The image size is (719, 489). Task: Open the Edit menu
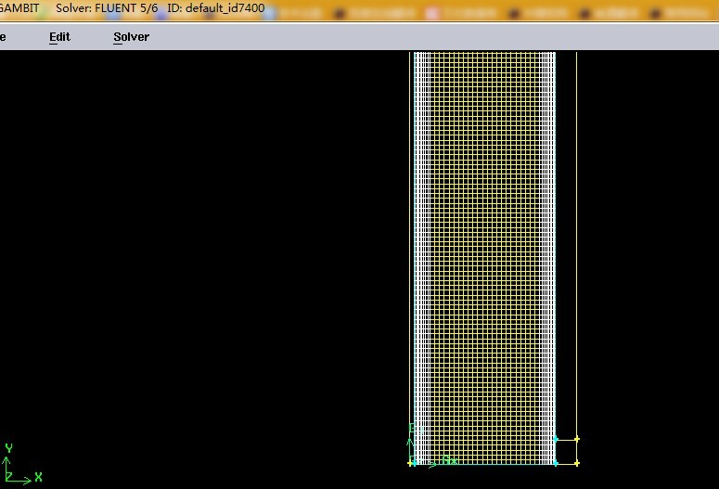pyautogui.click(x=59, y=37)
